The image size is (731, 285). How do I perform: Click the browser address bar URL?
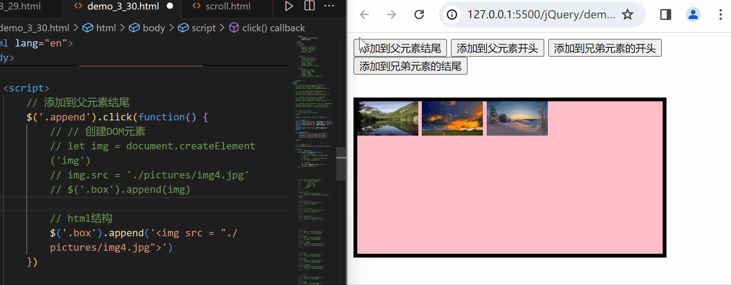point(541,14)
